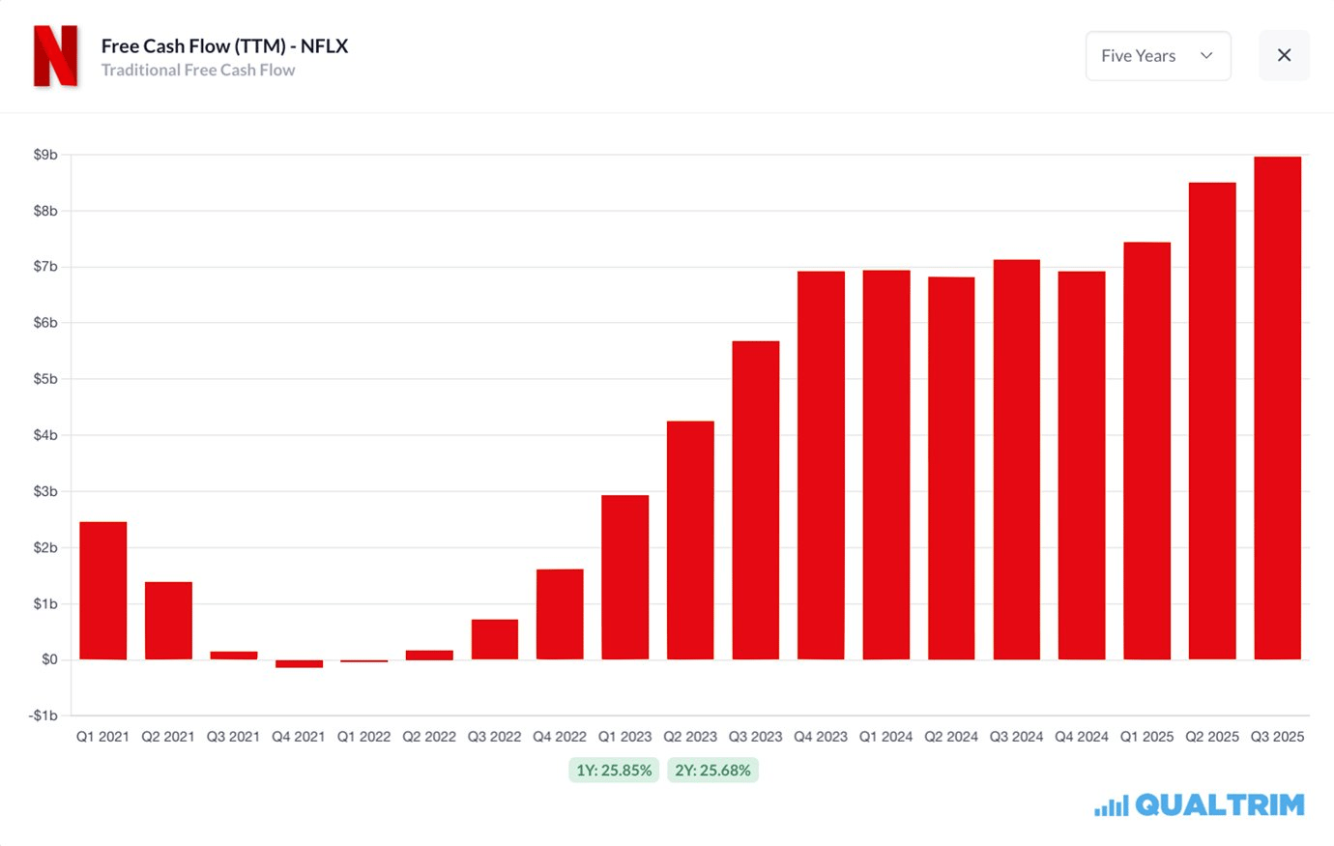The height and width of the screenshot is (846, 1334).
Task: Select the Q2 2024 bar
Action: click(951, 468)
